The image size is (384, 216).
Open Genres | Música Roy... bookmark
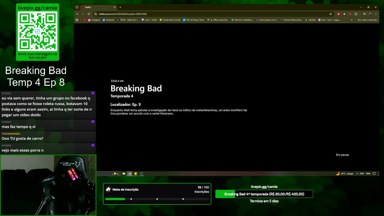coord(291,20)
